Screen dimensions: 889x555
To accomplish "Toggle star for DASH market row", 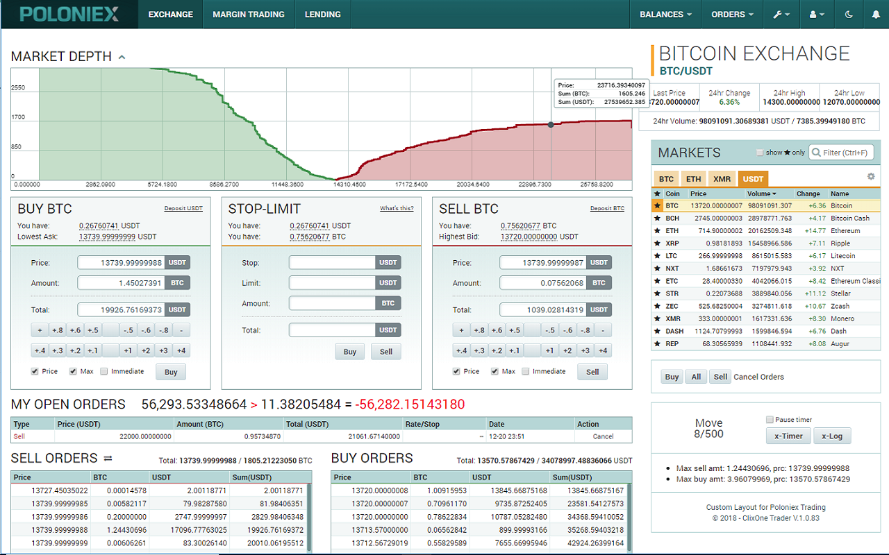I will pyautogui.click(x=657, y=331).
